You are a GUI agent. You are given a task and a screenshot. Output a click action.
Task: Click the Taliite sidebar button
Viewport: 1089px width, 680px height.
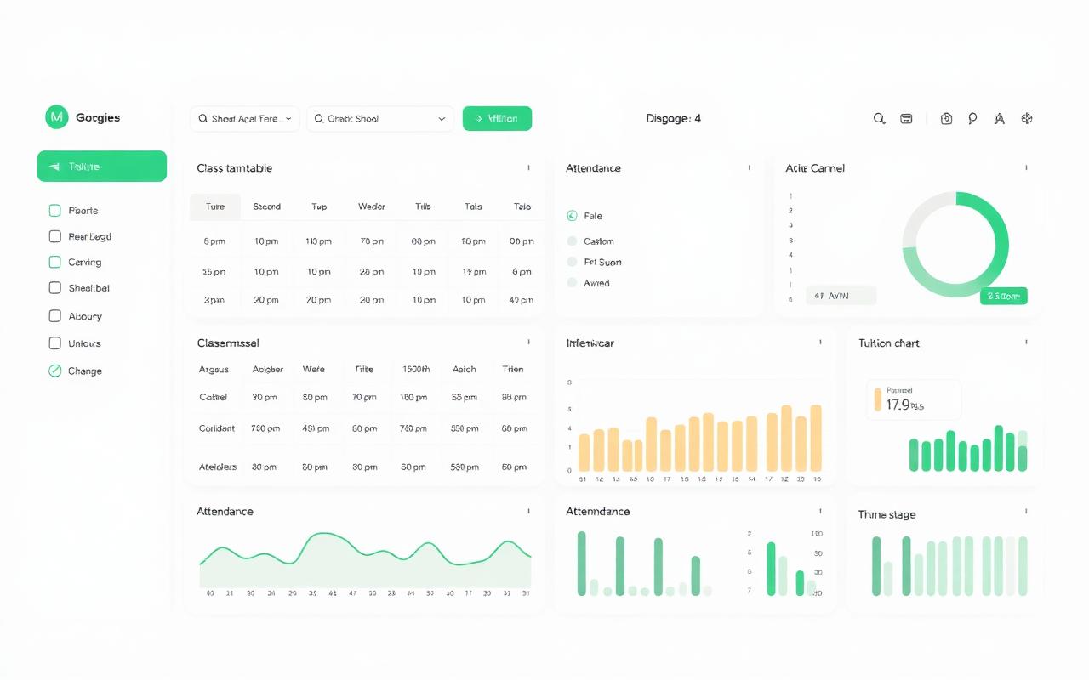tap(102, 167)
